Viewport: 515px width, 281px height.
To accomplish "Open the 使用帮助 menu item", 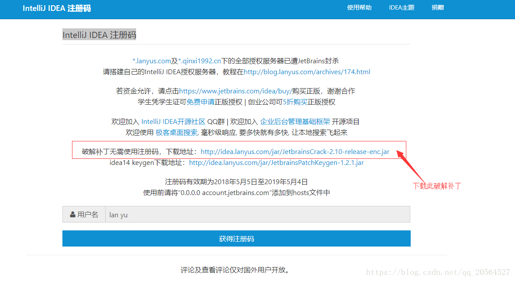I will click(359, 7).
